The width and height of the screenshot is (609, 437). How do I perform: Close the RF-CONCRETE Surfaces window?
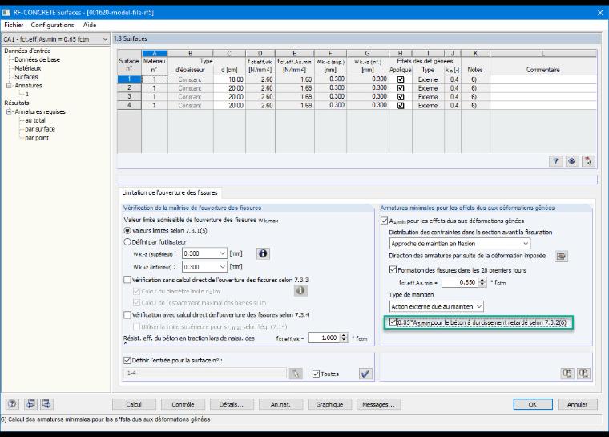(x=600, y=13)
